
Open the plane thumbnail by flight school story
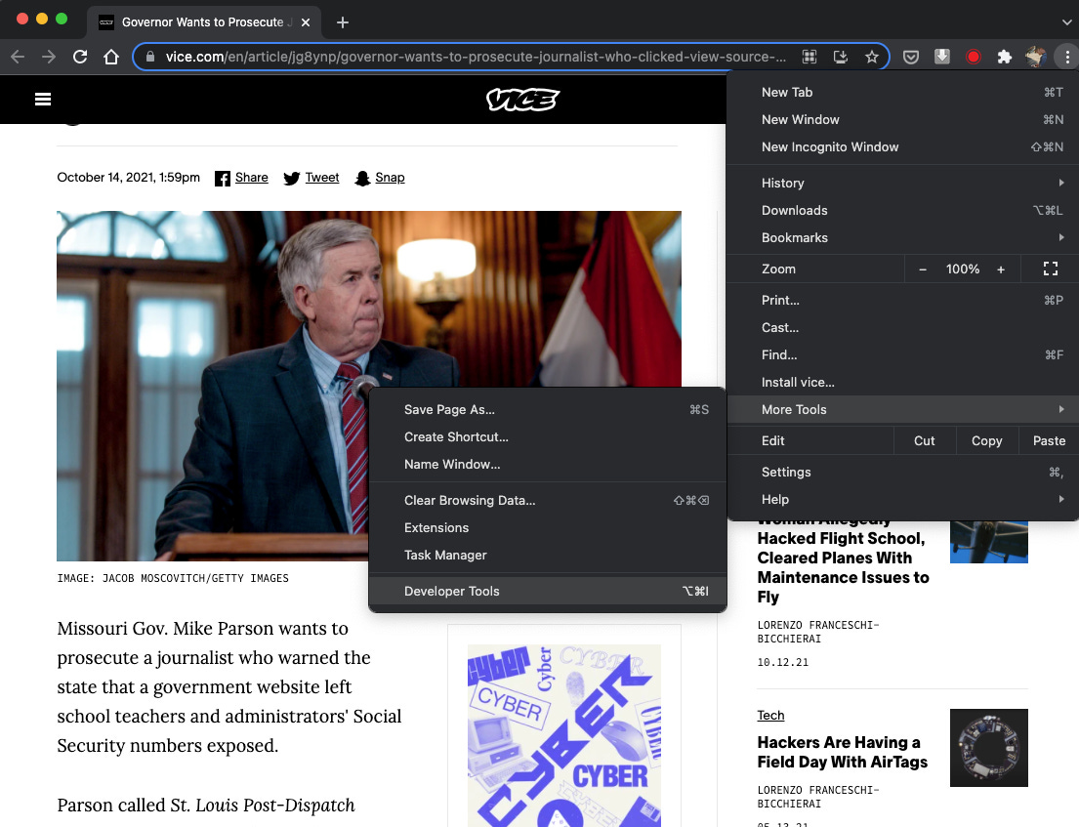[x=989, y=542]
